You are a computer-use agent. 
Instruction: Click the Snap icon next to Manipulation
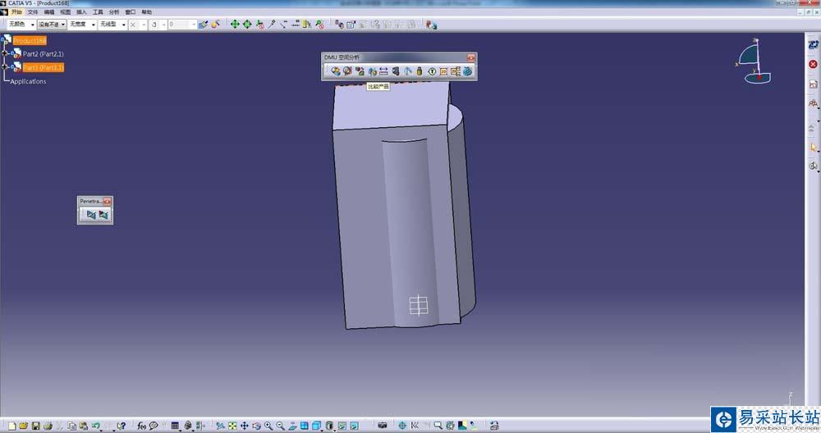[246, 24]
